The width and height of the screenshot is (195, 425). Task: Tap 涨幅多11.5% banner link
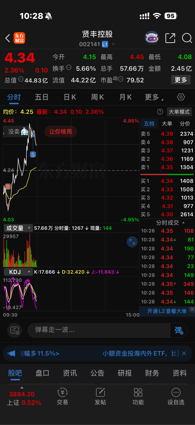pos(39,353)
